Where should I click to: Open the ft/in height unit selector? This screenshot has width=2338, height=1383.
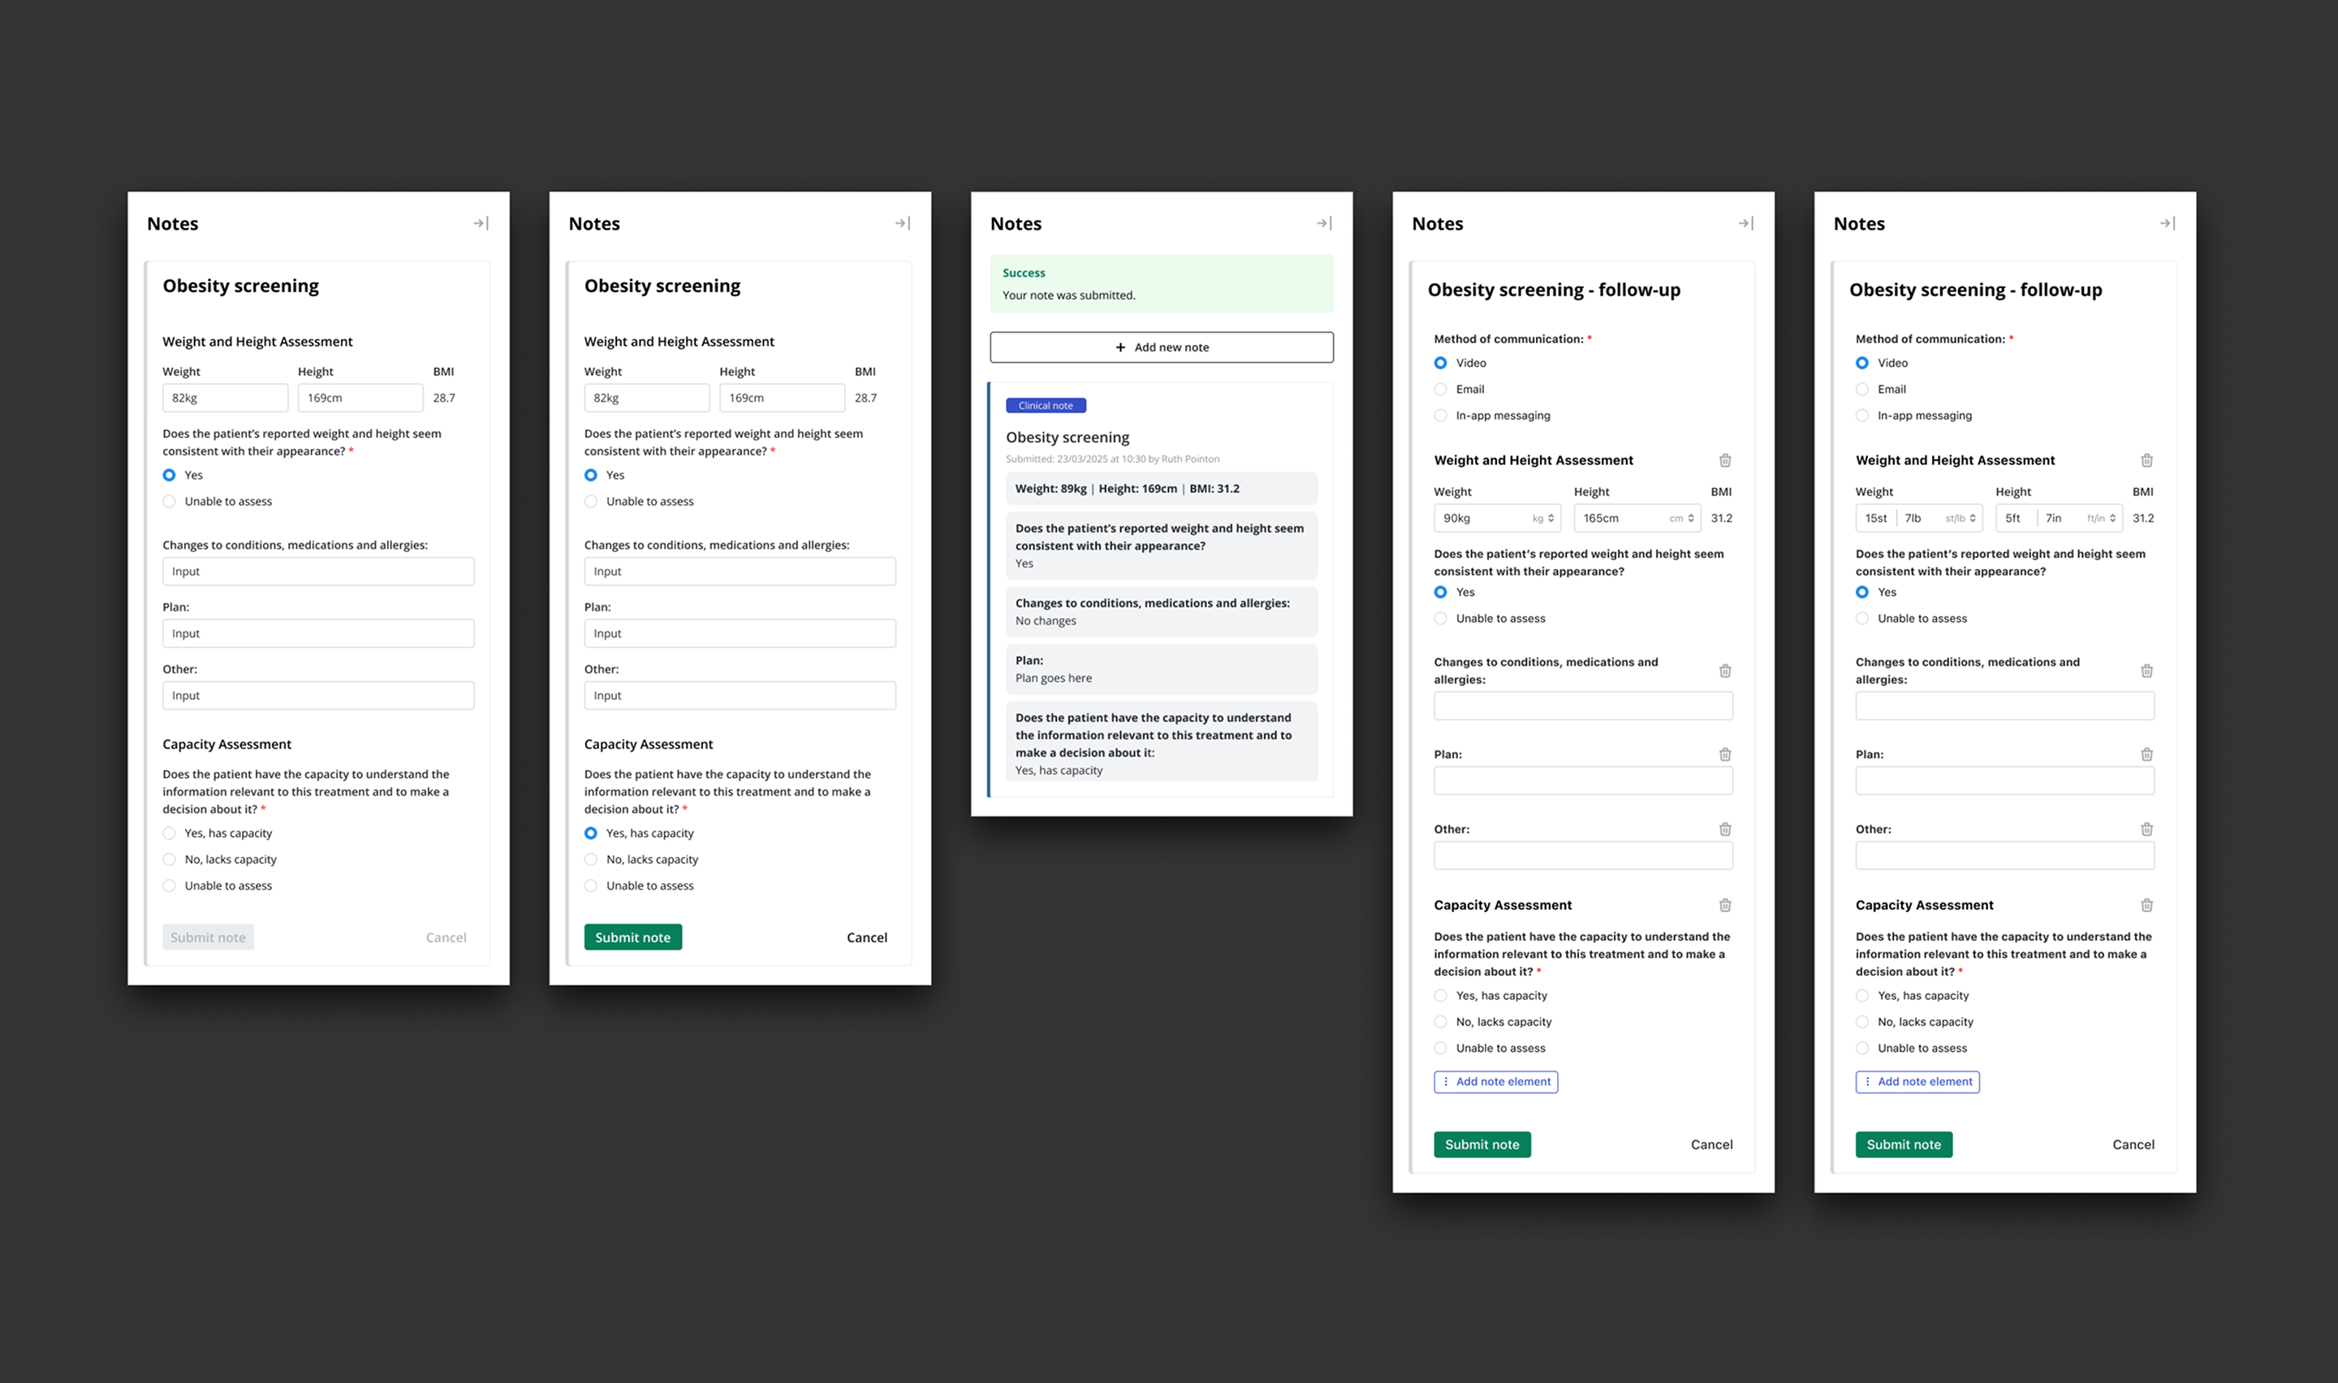pos(2103,518)
